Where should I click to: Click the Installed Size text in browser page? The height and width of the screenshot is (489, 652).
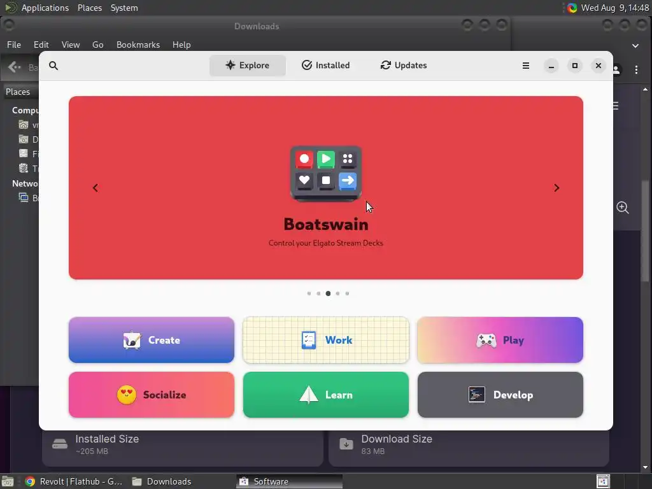[x=107, y=439]
